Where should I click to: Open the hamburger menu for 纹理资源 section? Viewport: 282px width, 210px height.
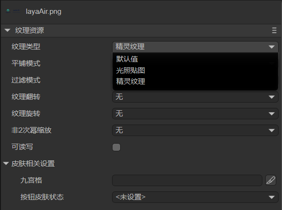coord(274,31)
